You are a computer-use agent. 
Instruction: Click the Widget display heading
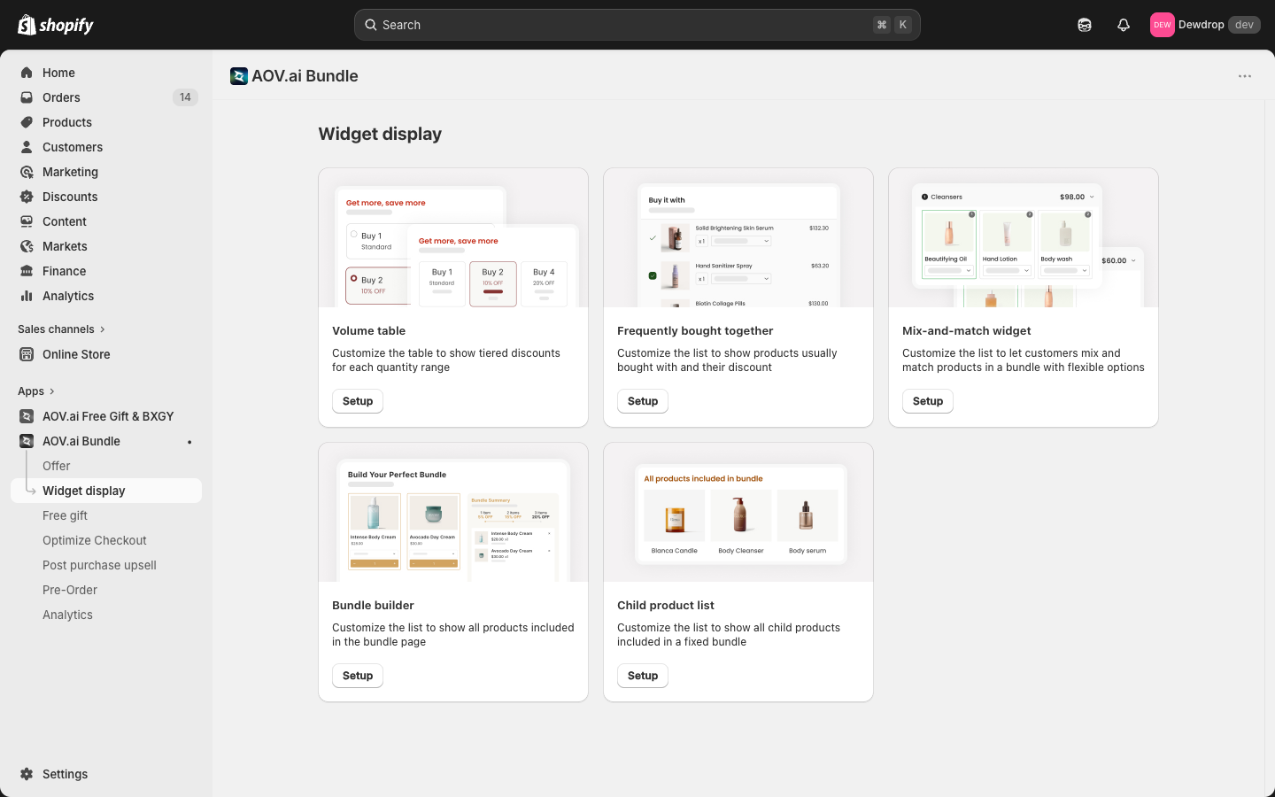tap(380, 134)
